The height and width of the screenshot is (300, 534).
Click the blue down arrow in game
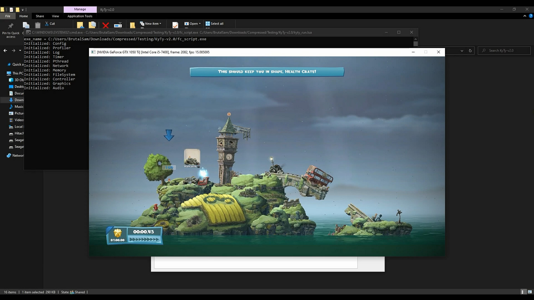169,135
